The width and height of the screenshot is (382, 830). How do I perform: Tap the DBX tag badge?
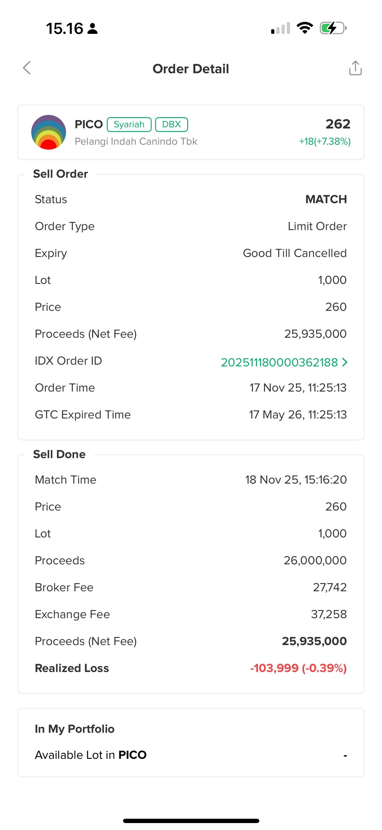(x=171, y=124)
